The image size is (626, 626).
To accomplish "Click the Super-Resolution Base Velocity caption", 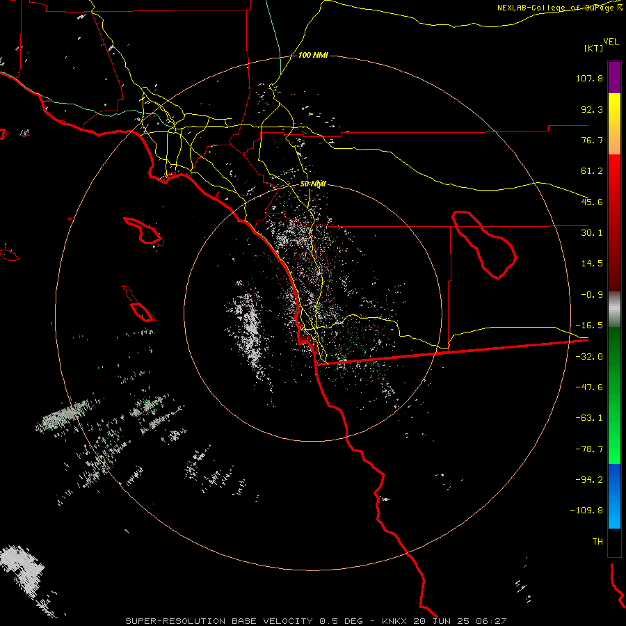I will (x=315, y=621).
